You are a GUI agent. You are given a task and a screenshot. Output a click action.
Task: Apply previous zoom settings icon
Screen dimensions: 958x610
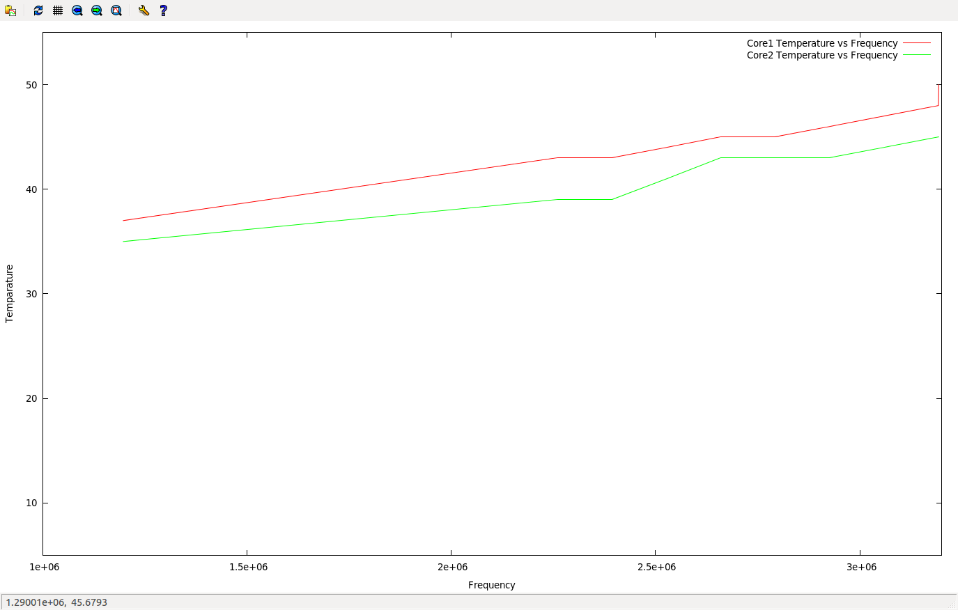77,10
